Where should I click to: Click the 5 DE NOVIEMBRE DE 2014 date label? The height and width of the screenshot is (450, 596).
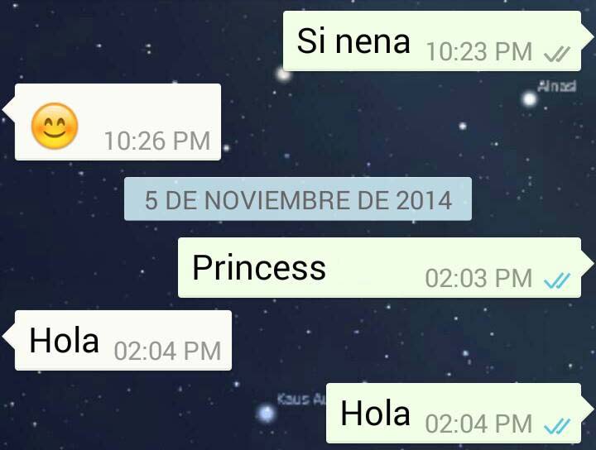click(x=298, y=199)
